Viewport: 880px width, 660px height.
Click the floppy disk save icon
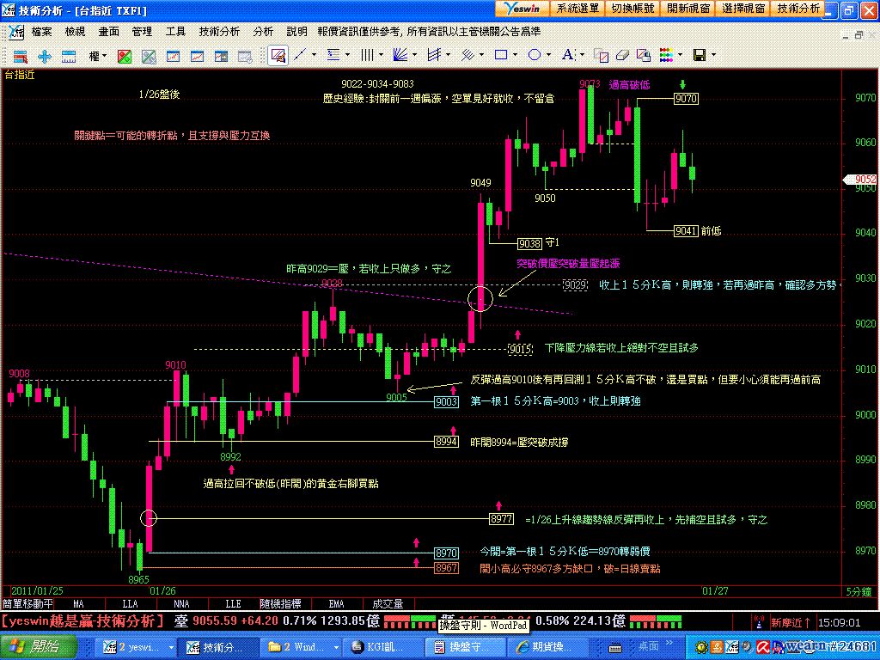tap(700, 54)
